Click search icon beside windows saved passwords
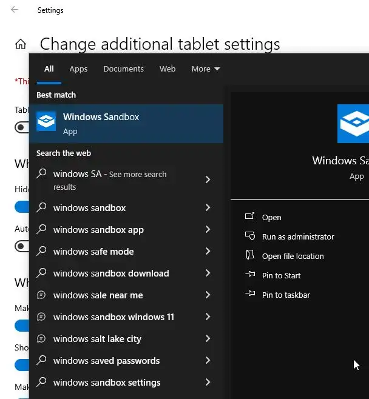This screenshot has height=399, width=369. [41, 360]
